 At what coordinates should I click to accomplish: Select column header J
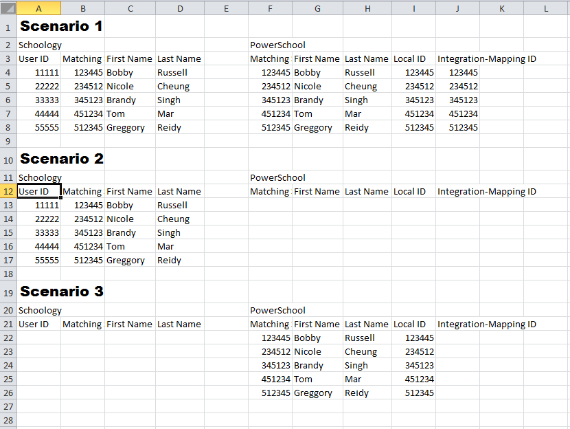click(457, 8)
